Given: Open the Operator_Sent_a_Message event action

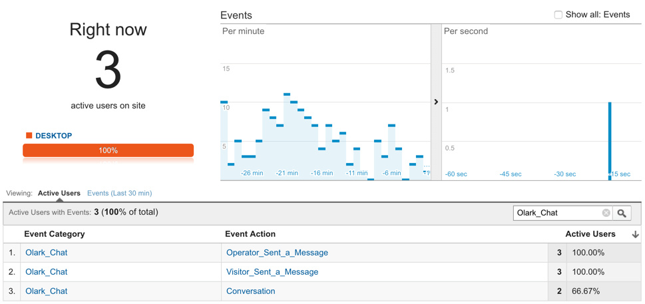Looking at the screenshot, I should click(x=277, y=253).
